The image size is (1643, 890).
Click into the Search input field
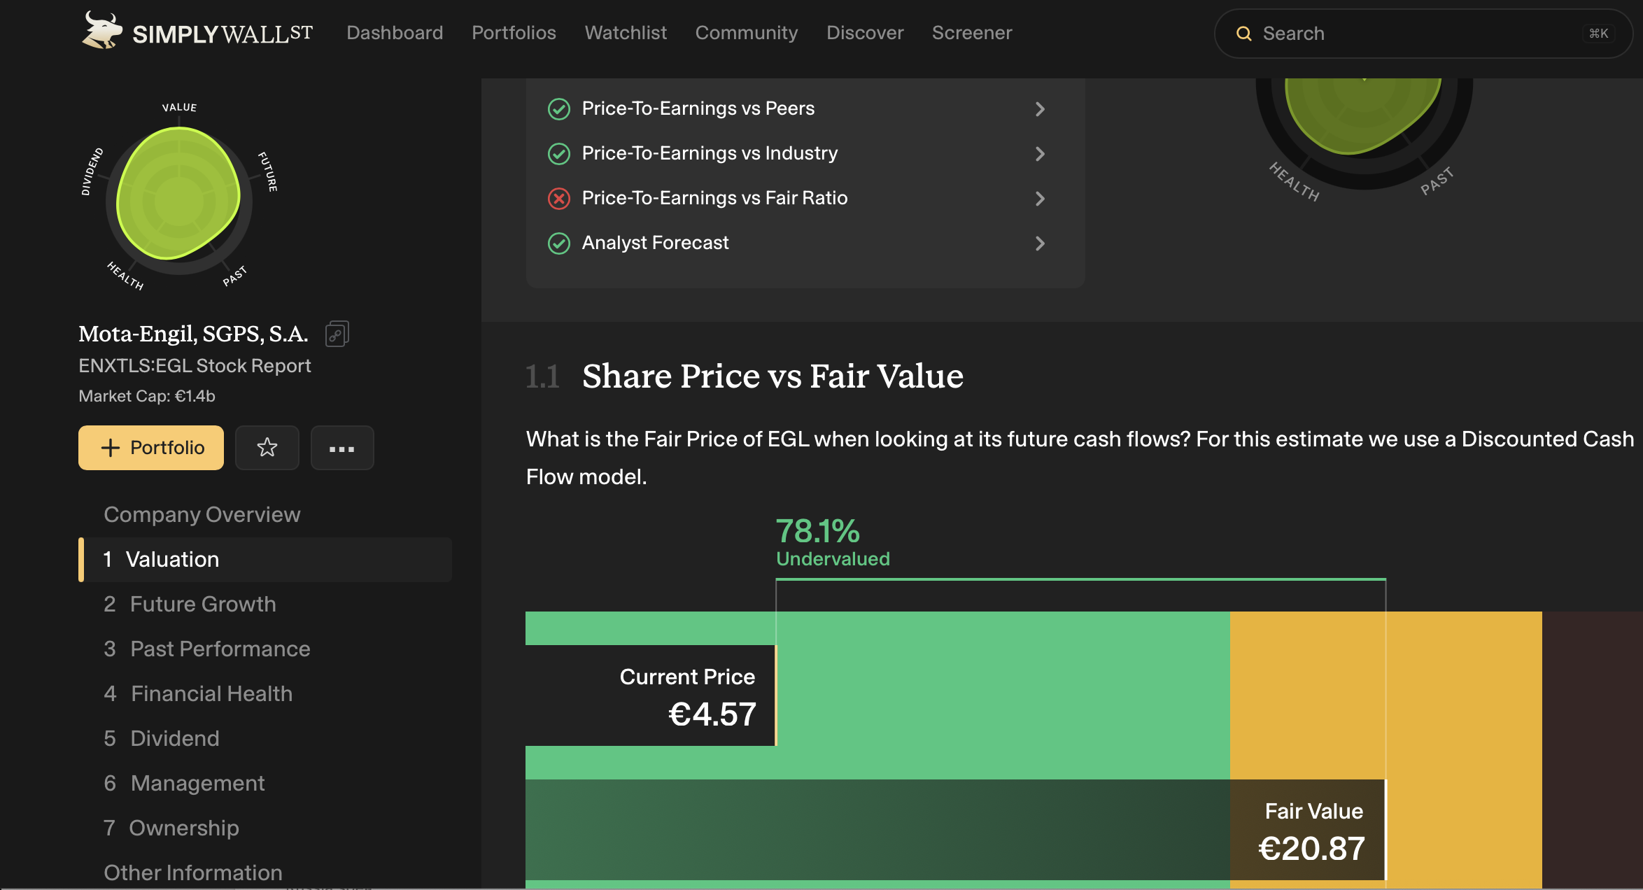(x=1423, y=34)
